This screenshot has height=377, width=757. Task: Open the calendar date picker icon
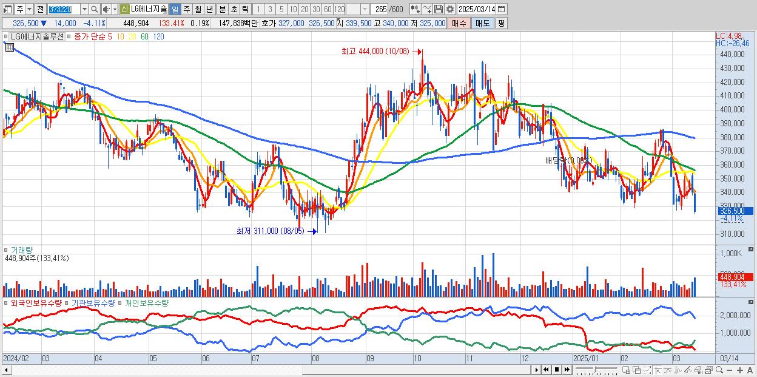tap(502, 9)
